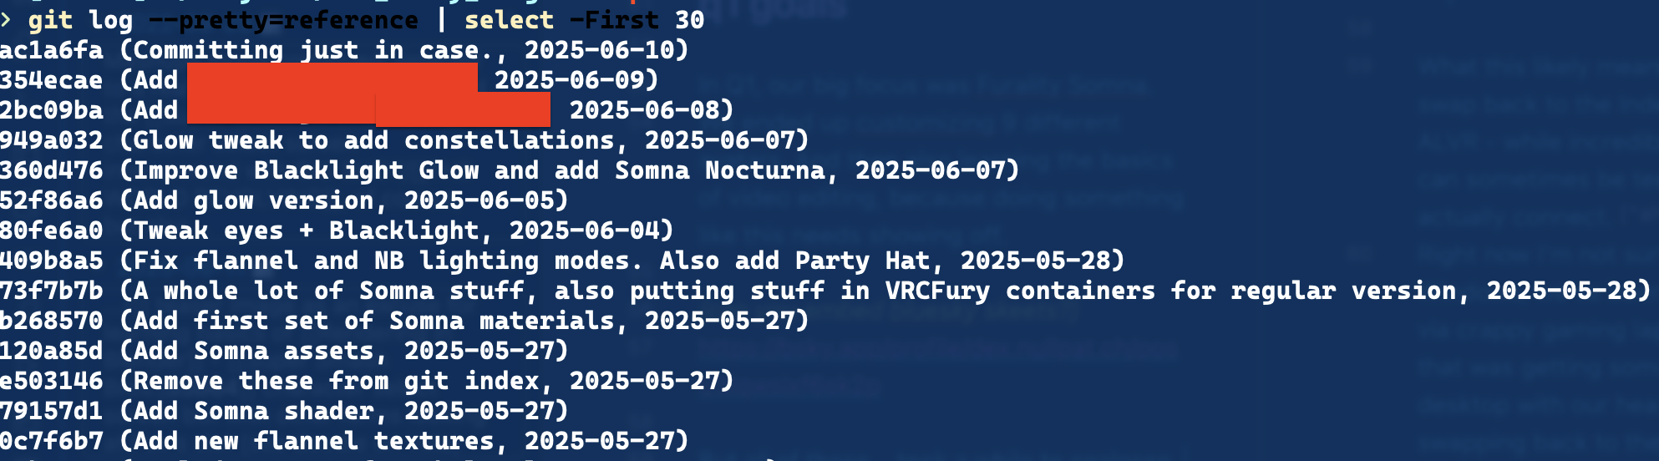Click commit hash 52f86a6
Screen dimensions: 1659x461
pos(52,200)
